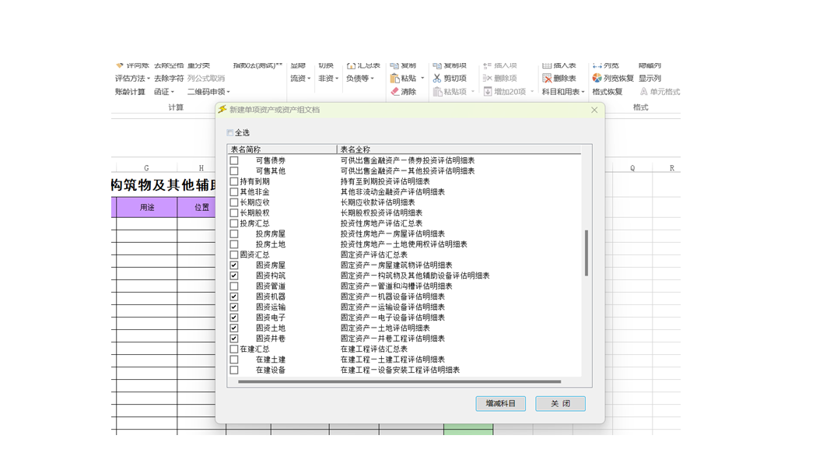Click 账龄计算 in the ribbon
The height and width of the screenshot is (467, 830).
130,92
